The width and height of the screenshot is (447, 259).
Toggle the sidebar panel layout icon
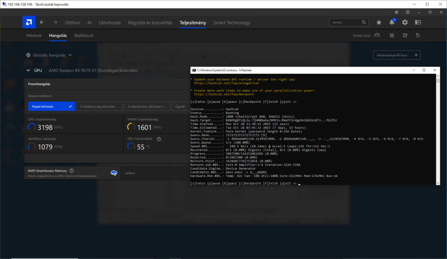click(418, 22)
